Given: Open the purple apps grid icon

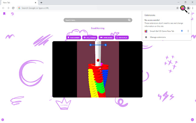Looking at the screenshot, I should click(x=192, y=120).
